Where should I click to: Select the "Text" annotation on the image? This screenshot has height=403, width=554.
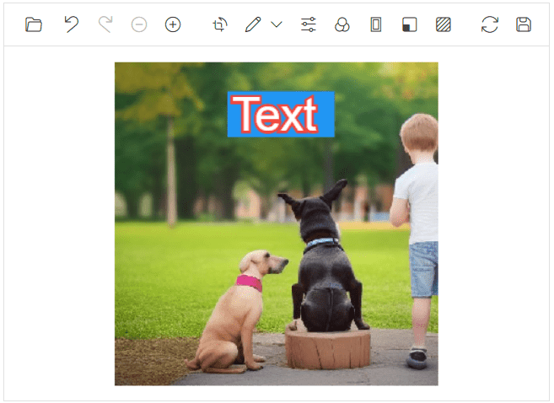tap(281, 115)
